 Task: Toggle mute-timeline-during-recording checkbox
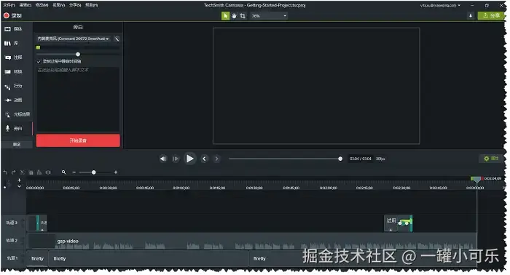tap(39, 61)
